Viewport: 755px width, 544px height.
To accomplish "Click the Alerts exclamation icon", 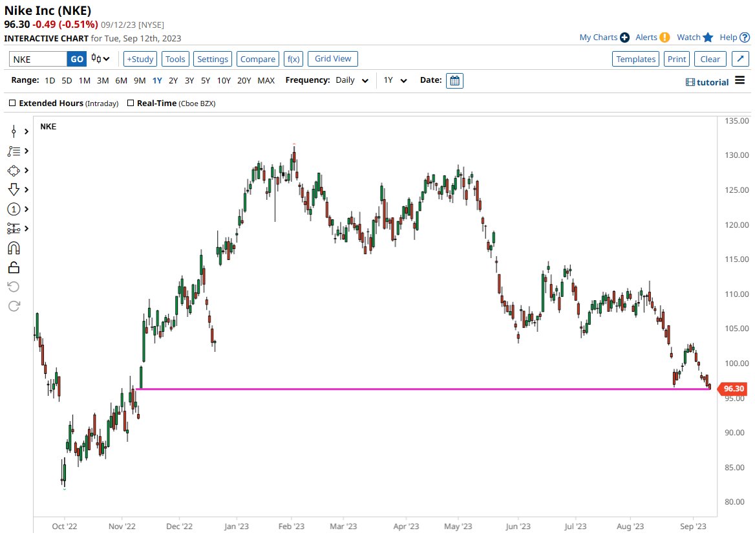I will pos(665,38).
